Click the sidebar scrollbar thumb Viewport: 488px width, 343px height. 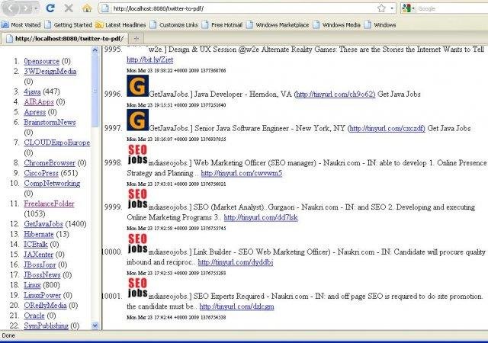pos(95,90)
